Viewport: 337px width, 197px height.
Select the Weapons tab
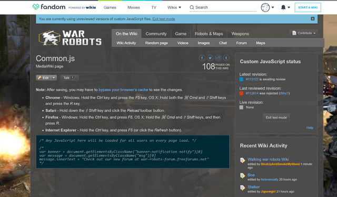pos(240,34)
